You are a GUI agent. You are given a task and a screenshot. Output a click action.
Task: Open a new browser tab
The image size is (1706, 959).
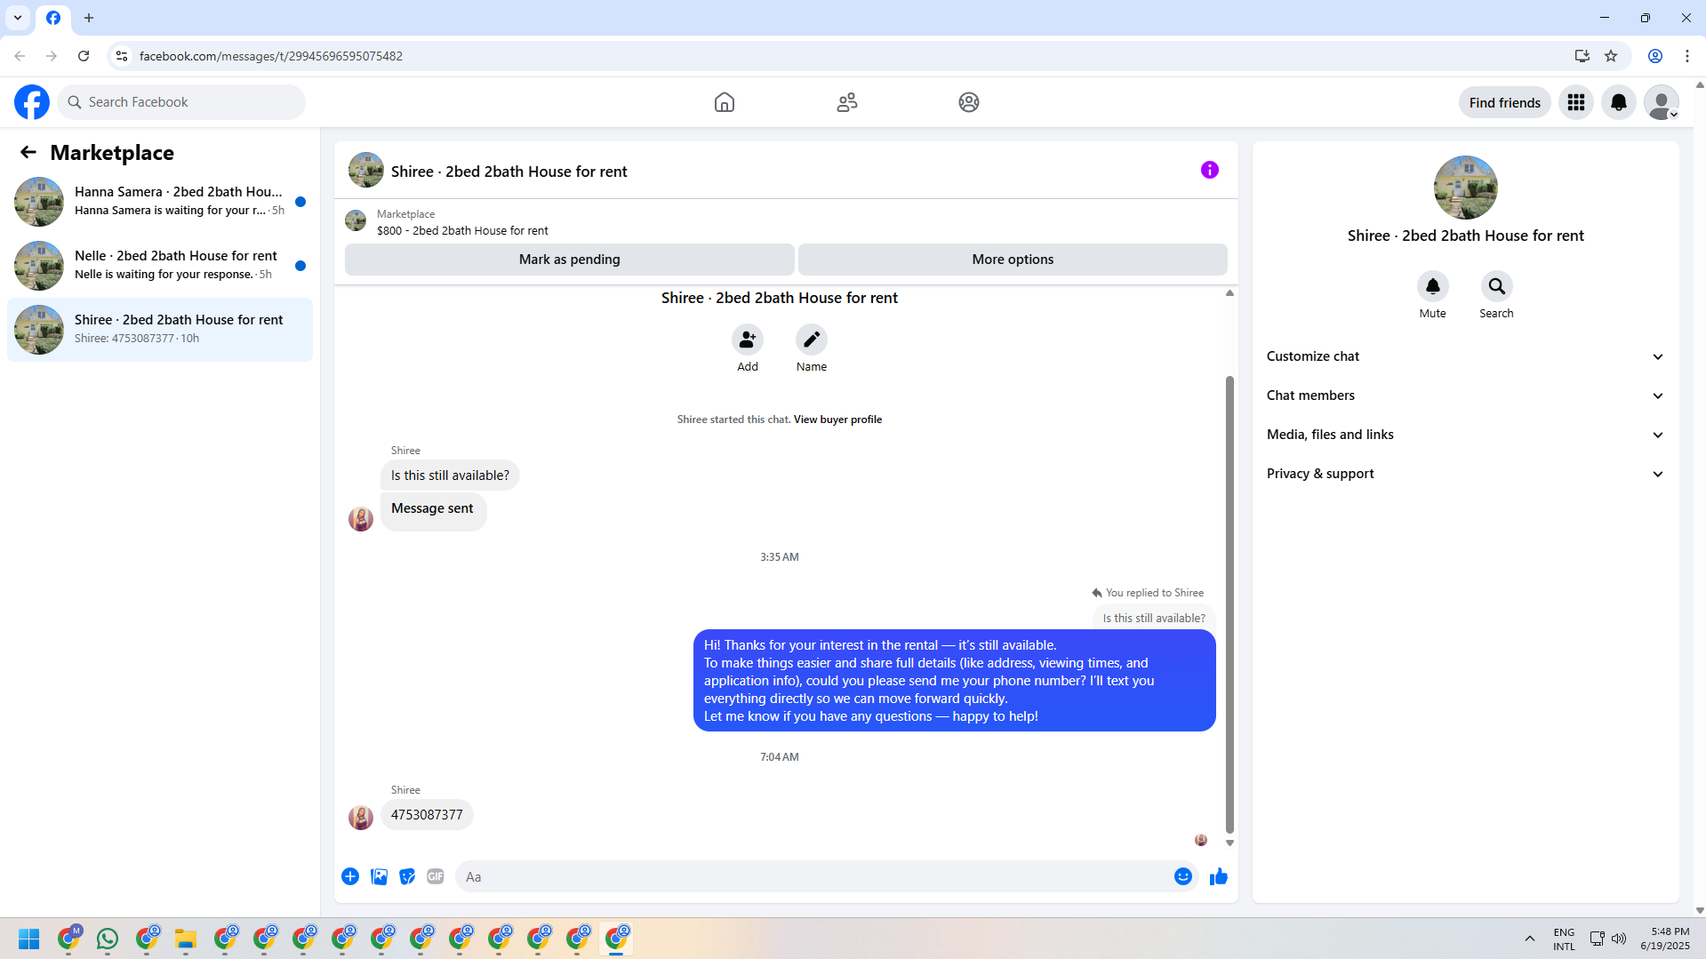click(x=89, y=18)
